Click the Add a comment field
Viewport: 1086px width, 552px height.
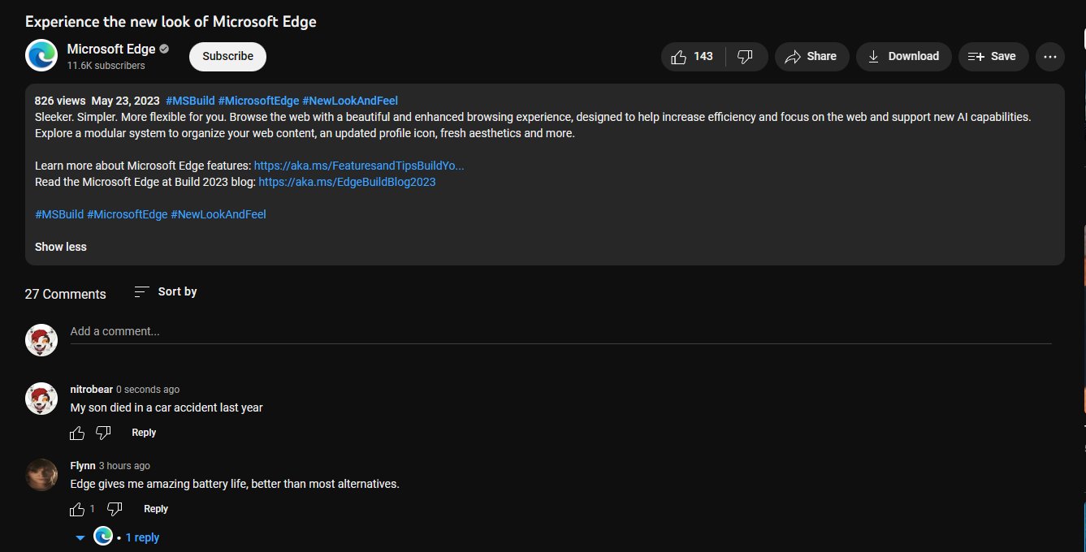point(560,331)
